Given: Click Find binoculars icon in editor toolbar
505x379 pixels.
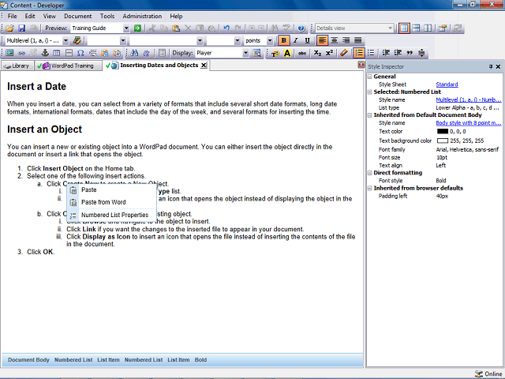Looking at the screenshot, I should (x=134, y=53).
